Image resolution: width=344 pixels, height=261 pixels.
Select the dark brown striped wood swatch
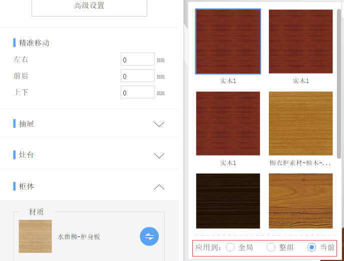(x=228, y=201)
